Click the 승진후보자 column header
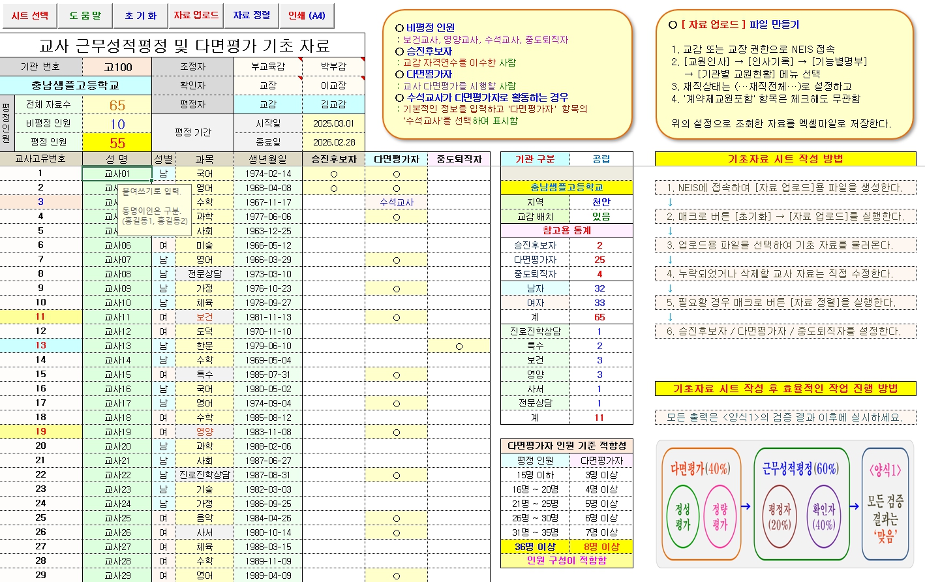925x582 pixels. tap(333, 159)
